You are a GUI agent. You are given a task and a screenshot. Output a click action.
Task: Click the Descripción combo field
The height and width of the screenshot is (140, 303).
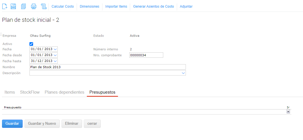click(x=108, y=73)
